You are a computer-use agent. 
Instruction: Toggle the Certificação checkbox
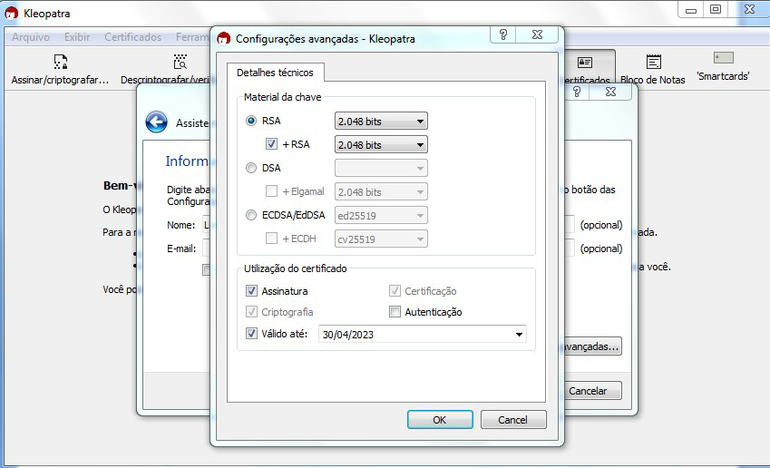coord(395,291)
